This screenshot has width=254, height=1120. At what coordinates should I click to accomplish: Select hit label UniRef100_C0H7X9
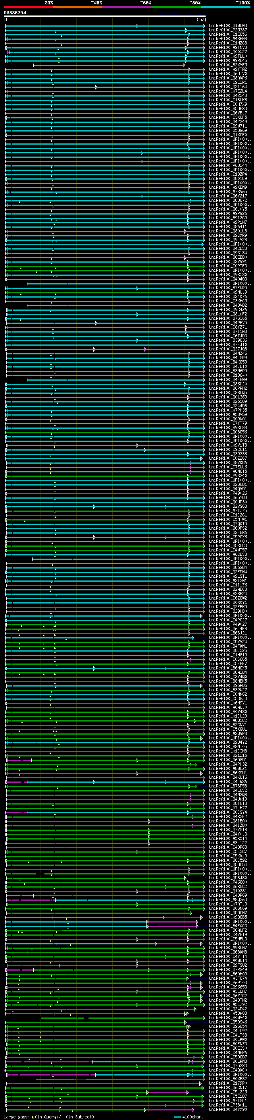[x=228, y=104]
